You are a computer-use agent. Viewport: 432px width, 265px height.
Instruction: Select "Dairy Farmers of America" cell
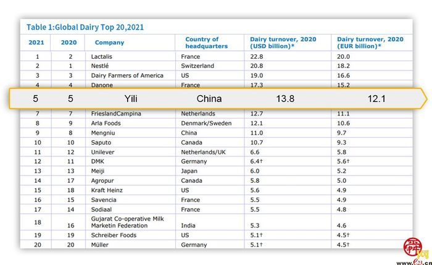[x=127, y=75]
